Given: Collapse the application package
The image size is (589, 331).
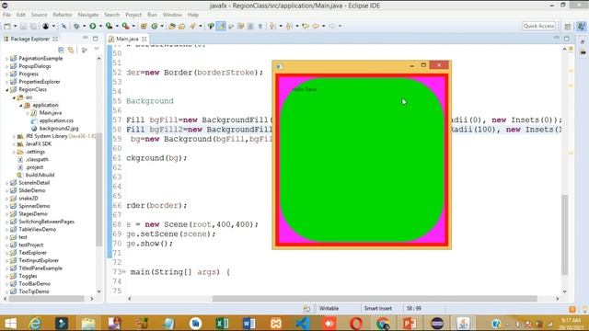Looking at the screenshot, I should click(21, 106).
